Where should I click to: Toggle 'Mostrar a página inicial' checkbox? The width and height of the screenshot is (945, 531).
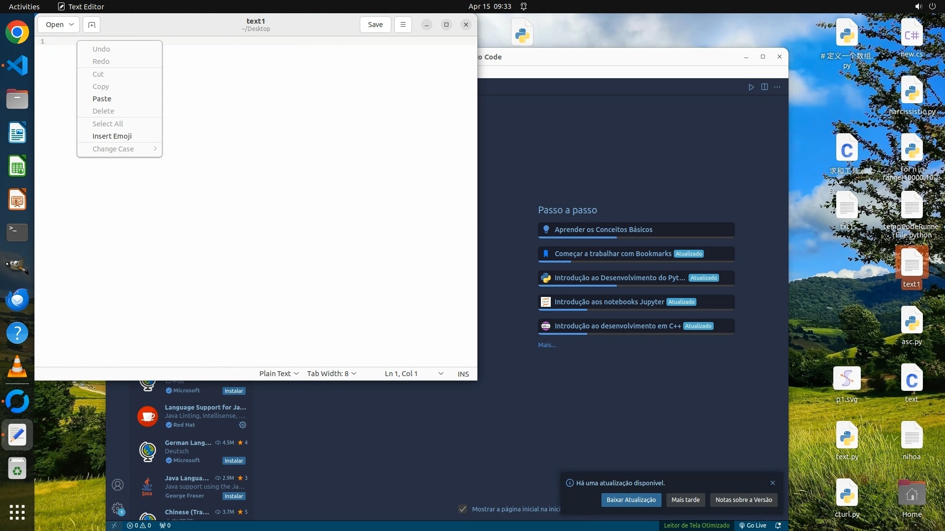[463, 509]
